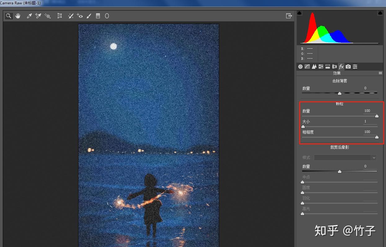Click the 颗粒 大小 slider handle
The height and width of the screenshot is (247, 386).
click(303, 126)
